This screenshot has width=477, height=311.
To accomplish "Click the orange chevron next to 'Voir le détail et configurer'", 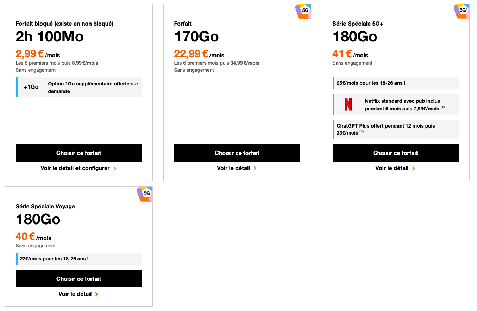I will [x=115, y=168].
